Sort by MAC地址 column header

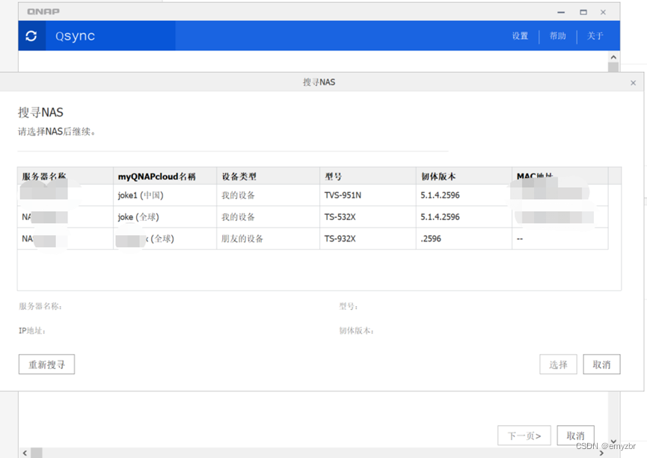560,176
